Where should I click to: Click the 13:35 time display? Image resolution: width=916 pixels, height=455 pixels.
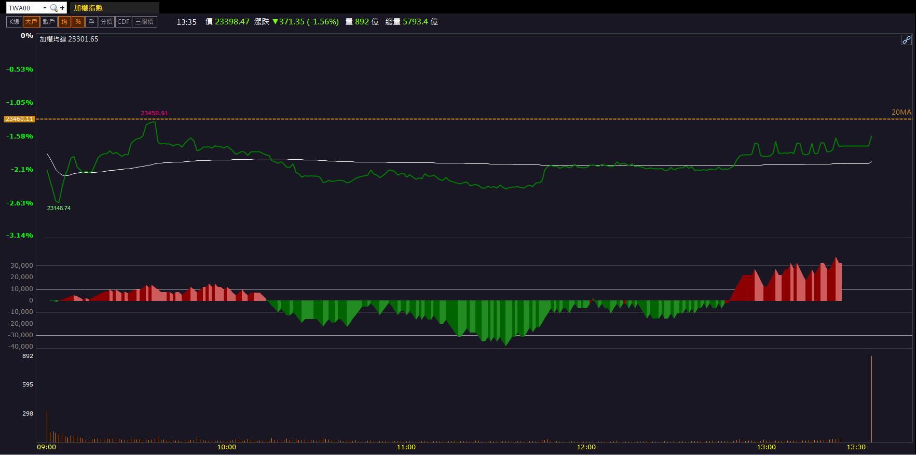pyautogui.click(x=186, y=22)
